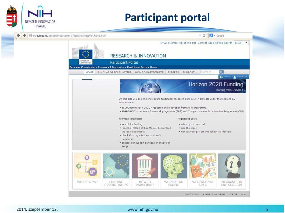Image resolution: width=285 pixels, height=213 pixels.
Task: Click the '2014-2020 Horizon 2020' programme line
Action: coord(164,108)
